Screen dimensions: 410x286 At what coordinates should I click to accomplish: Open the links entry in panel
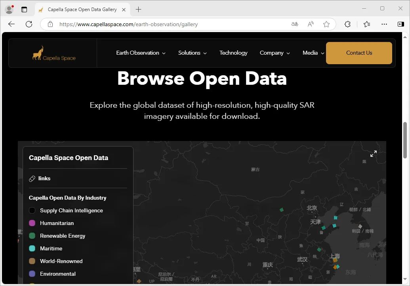tap(44, 178)
